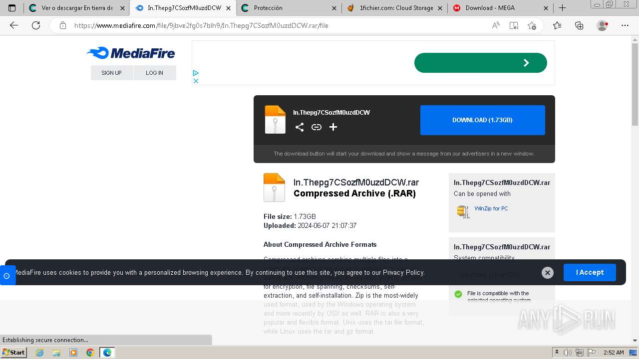The width and height of the screenshot is (639, 359).
Task: Click the large orange RAR file thumbnail
Action: pos(274,187)
